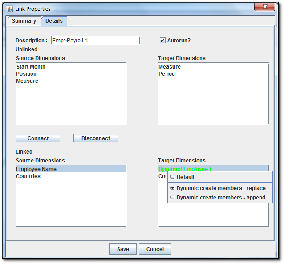Select Employee Name in linked source list
Screen dimensions: 284x264
click(37, 169)
